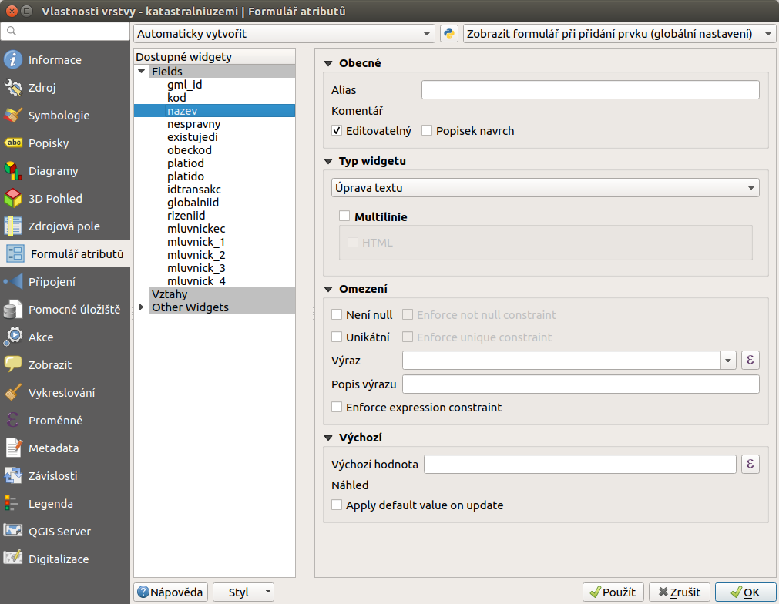Open the Proměnné epsilon icon
The image size is (779, 604).
[13, 420]
